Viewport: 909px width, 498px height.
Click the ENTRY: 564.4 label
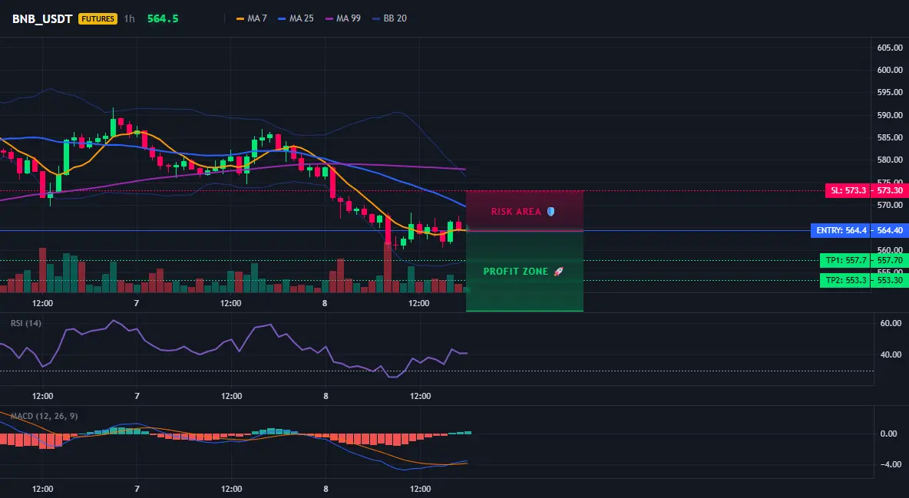point(841,231)
